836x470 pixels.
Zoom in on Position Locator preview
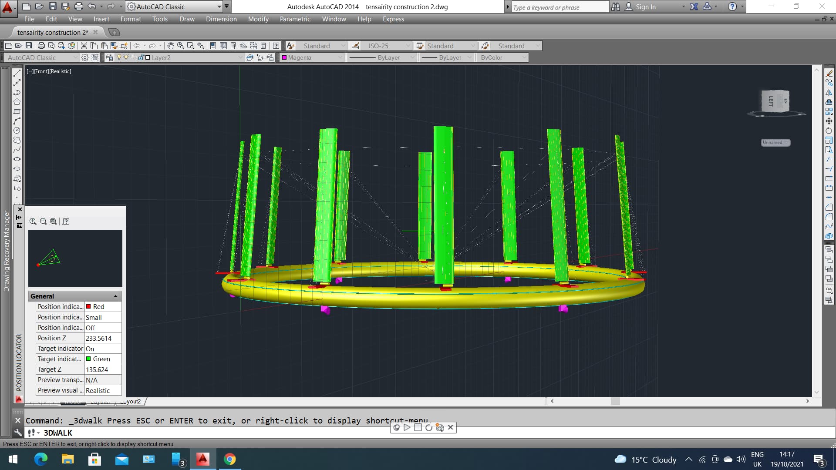pyautogui.click(x=33, y=222)
